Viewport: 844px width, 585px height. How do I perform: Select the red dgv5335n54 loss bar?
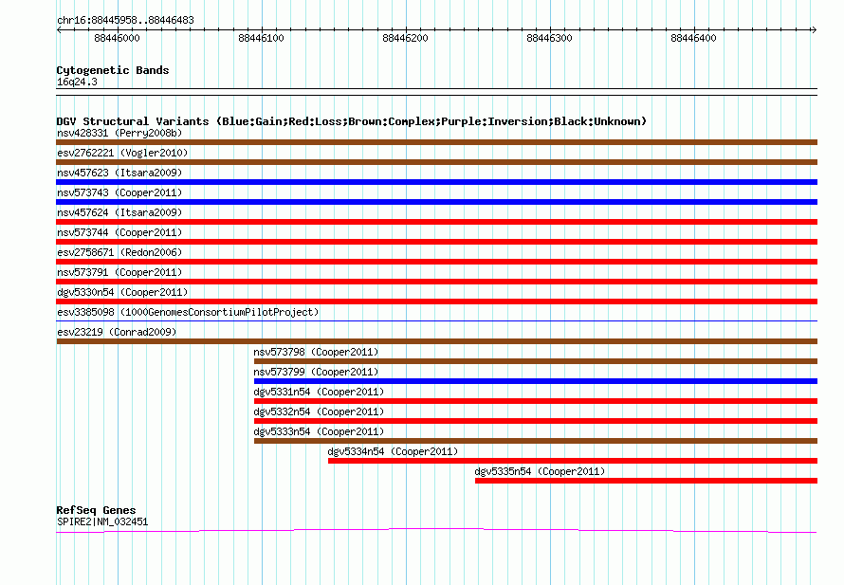[647, 481]
